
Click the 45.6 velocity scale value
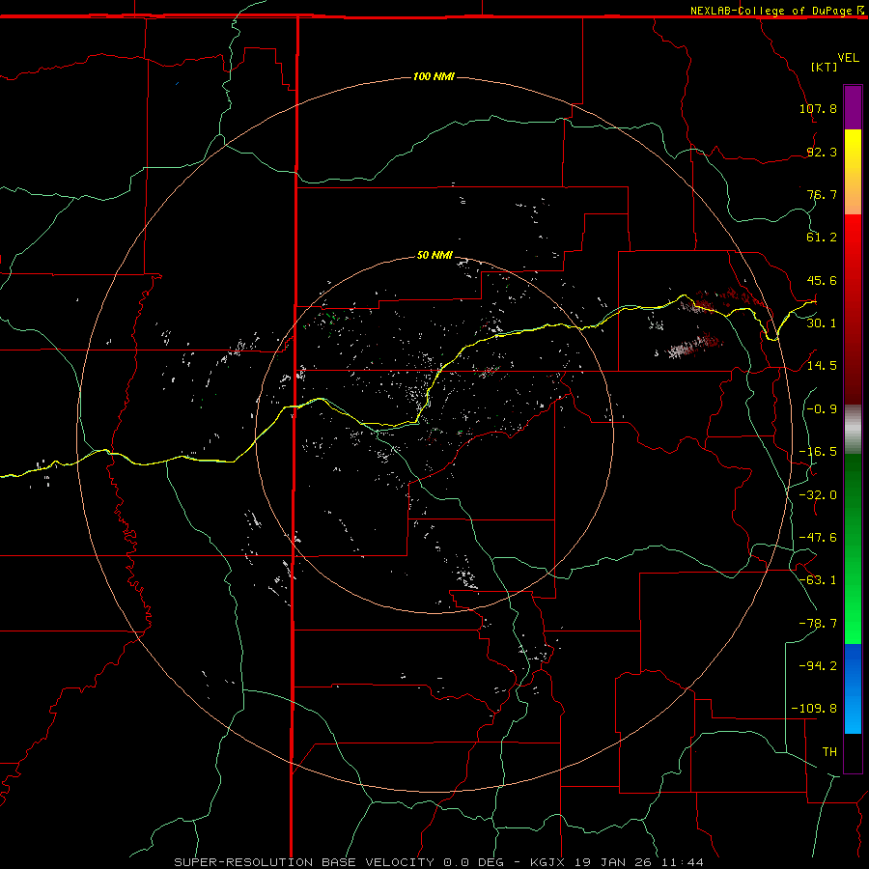(x=822, y=280)
